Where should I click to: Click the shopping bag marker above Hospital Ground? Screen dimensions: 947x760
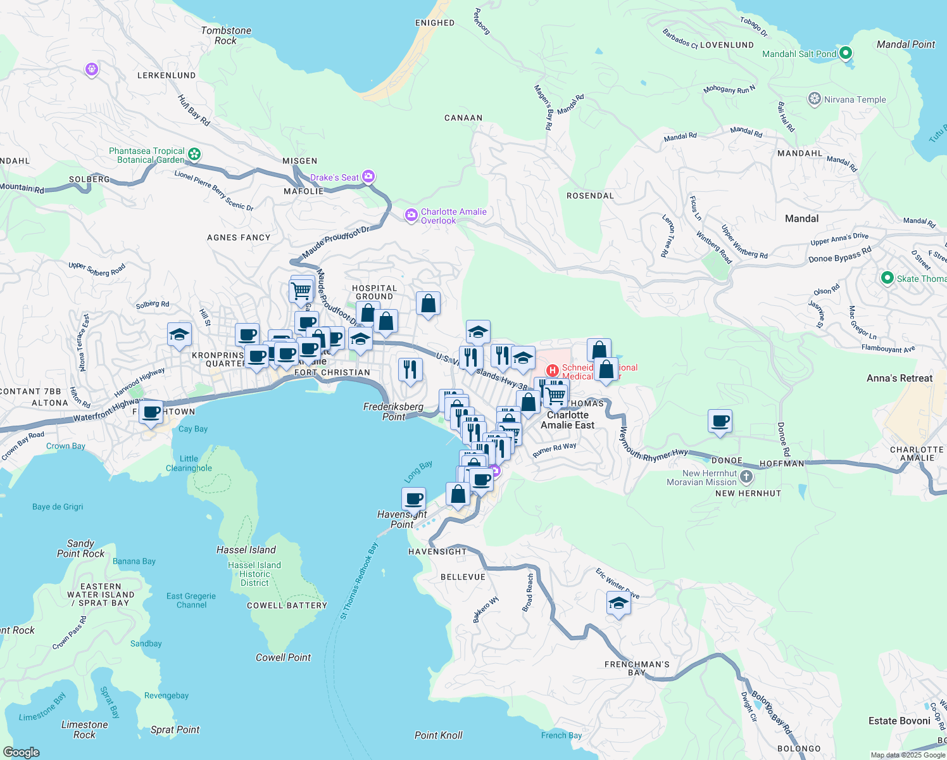tap(429, 304)
